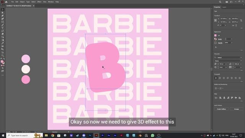
Task: Open the font style dropdown
Action: [241, 61]
